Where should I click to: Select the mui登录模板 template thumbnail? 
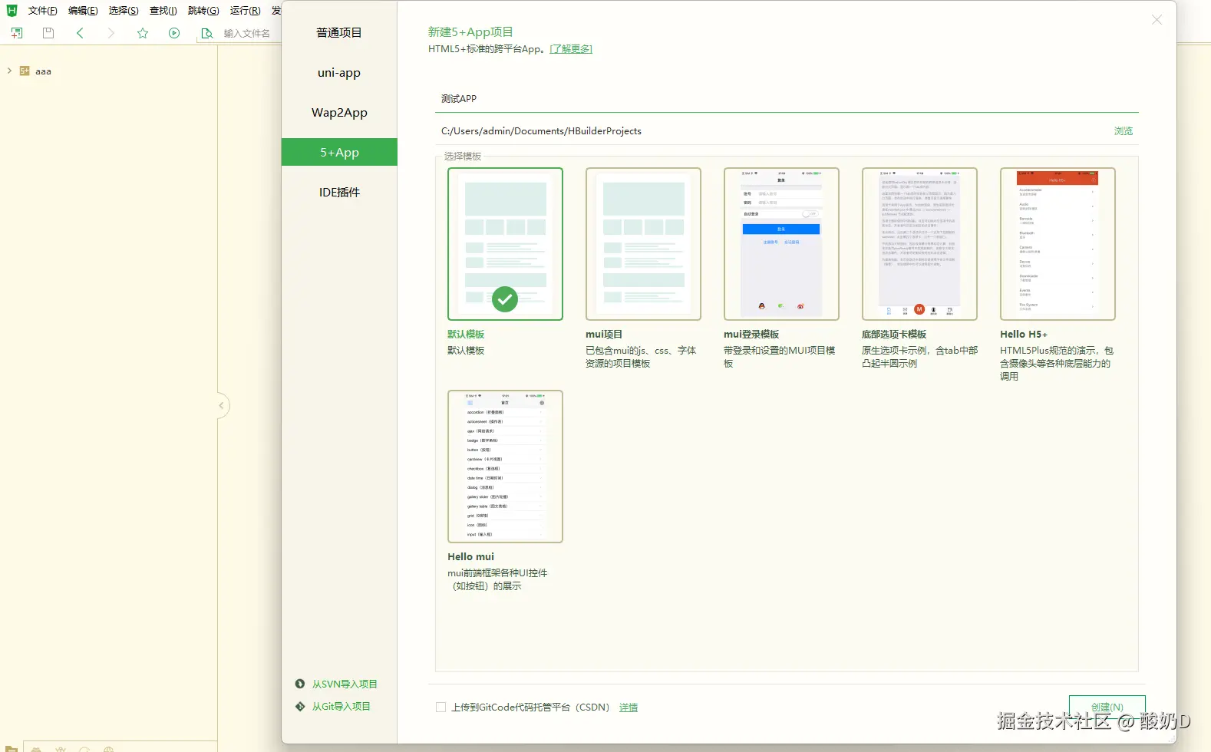(781, 244)
